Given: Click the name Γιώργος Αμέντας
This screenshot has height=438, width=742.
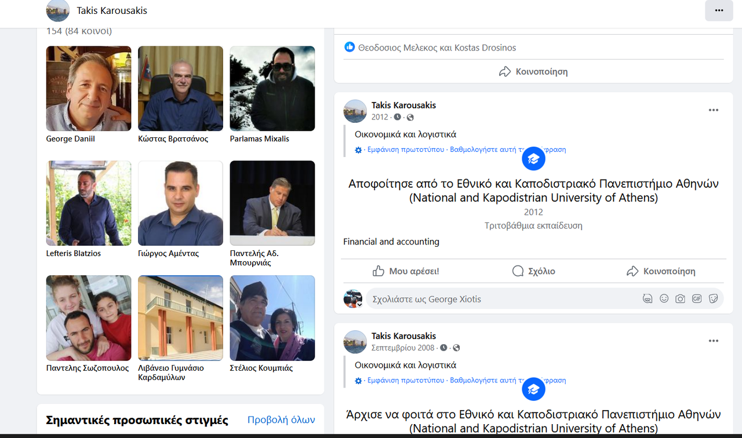Looking at the screenshot, I should (169, 254).
